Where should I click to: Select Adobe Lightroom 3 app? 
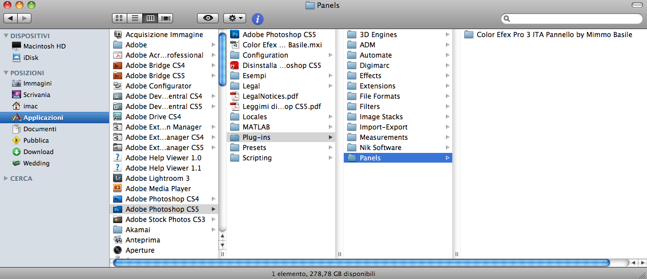point(164,179)
